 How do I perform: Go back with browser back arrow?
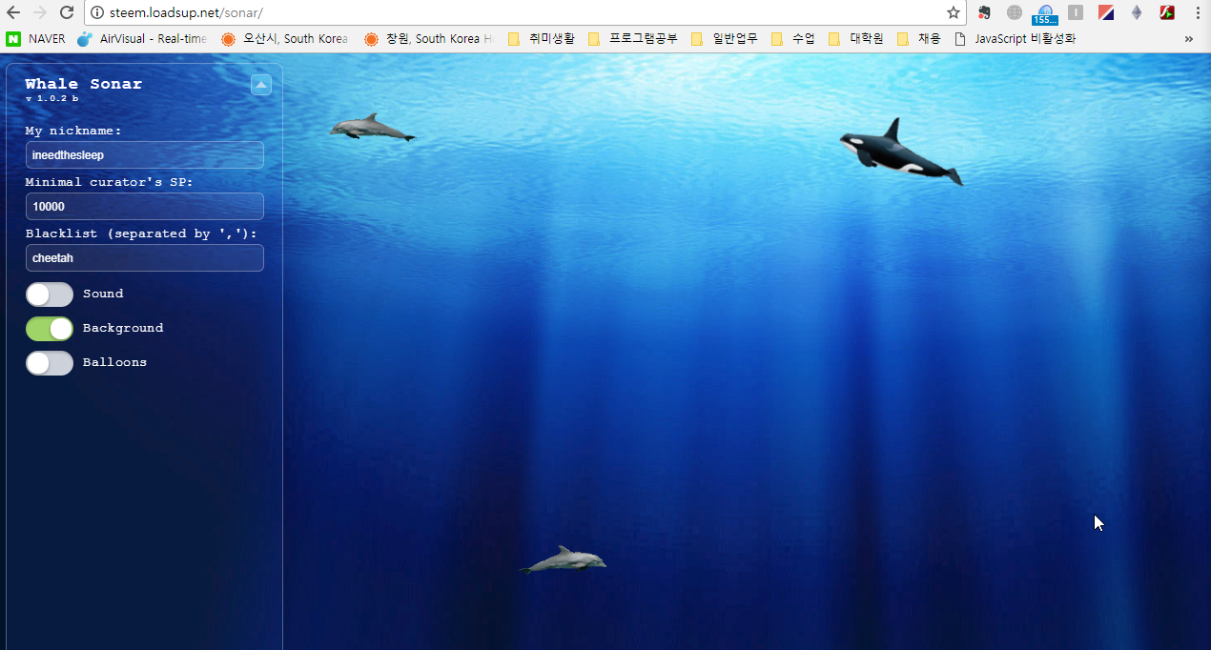point(13,12)
